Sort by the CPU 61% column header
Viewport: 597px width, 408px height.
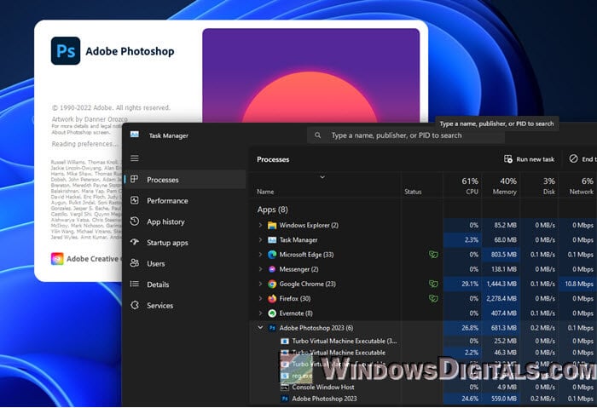(x=462, y=186)
